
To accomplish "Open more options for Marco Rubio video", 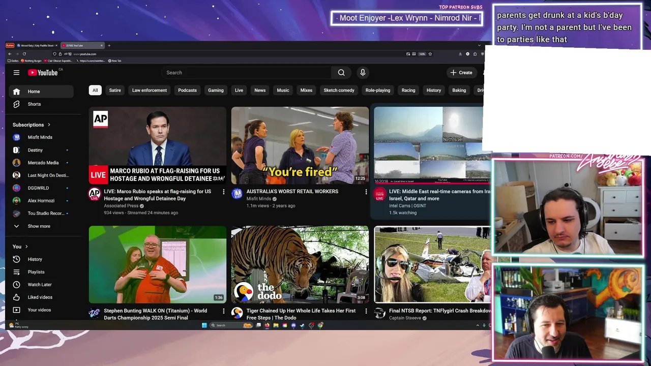I will coord(223,192).
